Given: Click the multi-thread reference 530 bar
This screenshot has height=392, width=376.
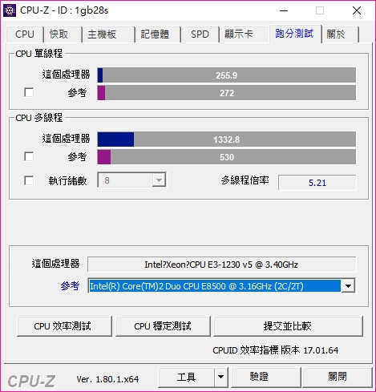Looking at the screenshot, I should [227, 157].
